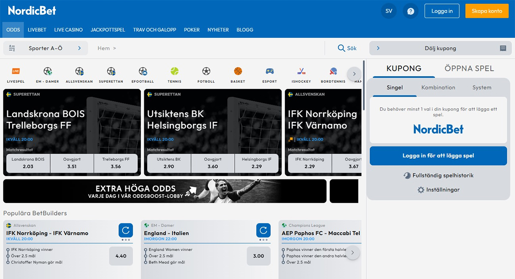The width and height of the screenshot is (515, 279).
Task: Click the Sporter A-Ö filter icon
Action: coord(12,48)
